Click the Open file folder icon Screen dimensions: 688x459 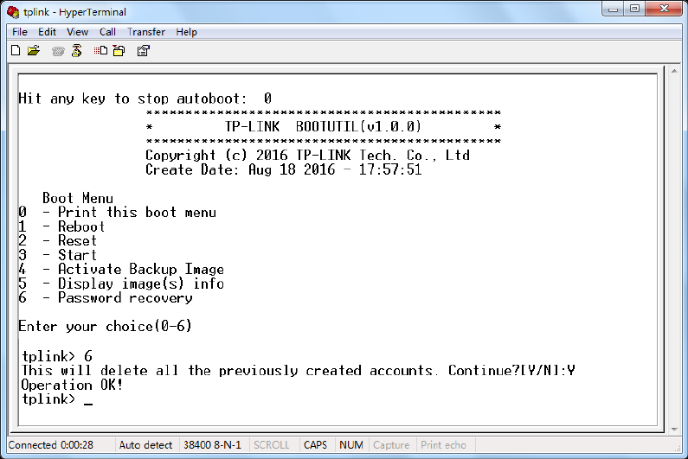coord(34,51)
